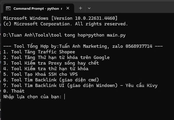
Task: Click the Windows version text line
Action: [x=60, y=18]
